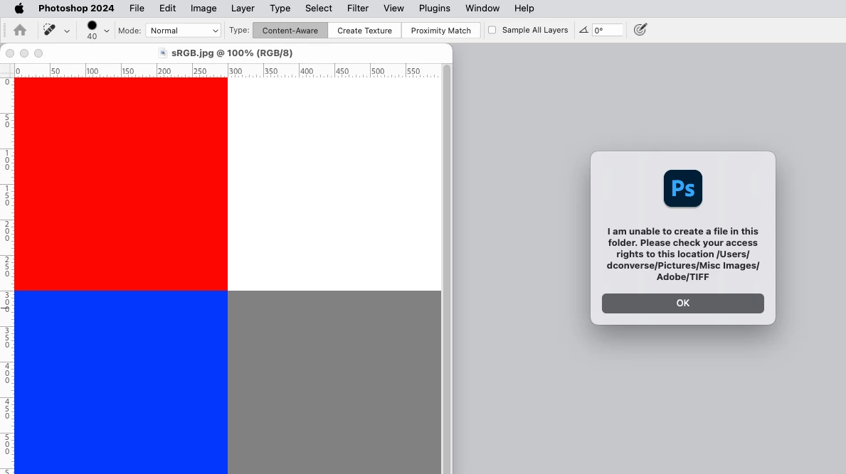Select Content-Aware healing type
Viewport: 846px width, 474px height.
290,31
